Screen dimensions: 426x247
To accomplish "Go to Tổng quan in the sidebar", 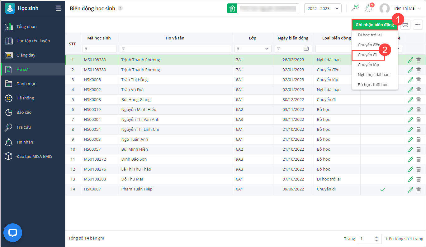I will 32,27.
